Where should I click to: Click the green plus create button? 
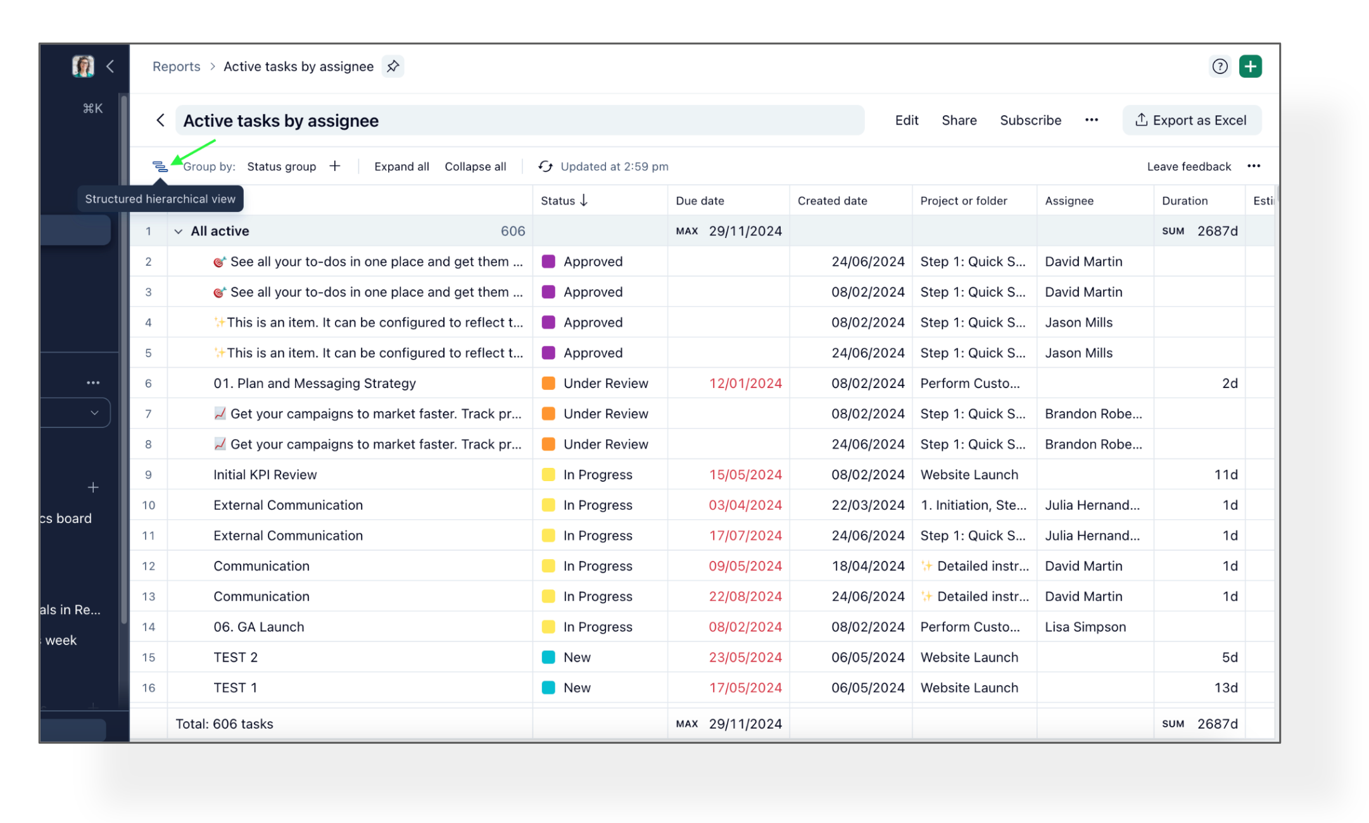(x=1250, y=66)
